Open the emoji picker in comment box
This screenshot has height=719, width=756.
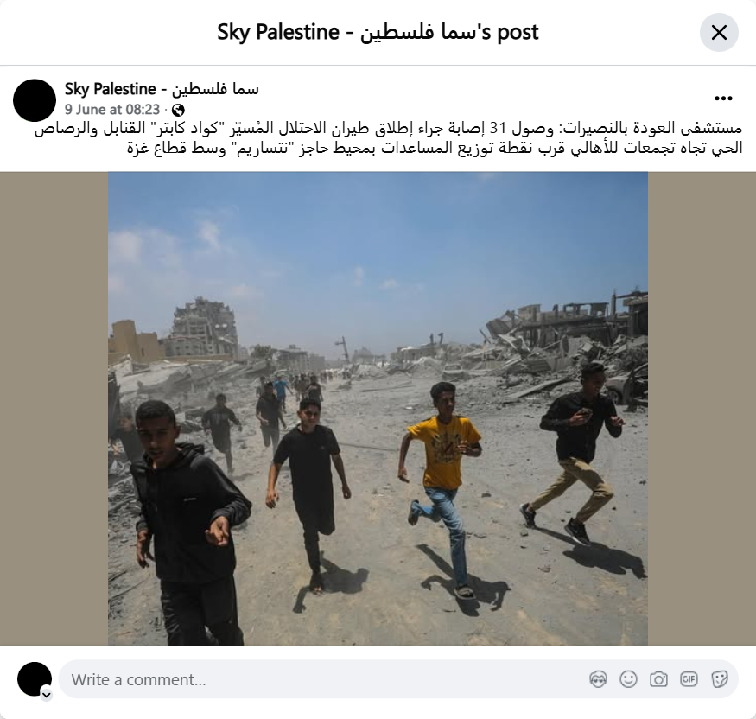pyautogui.click(x=628, y=679)
